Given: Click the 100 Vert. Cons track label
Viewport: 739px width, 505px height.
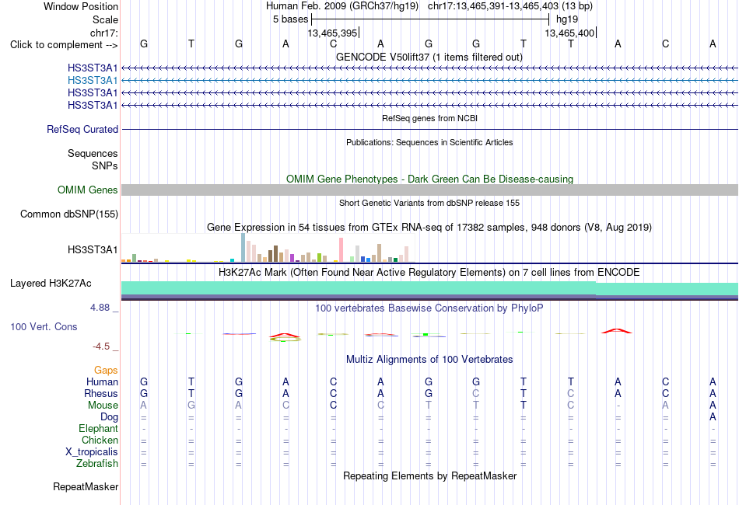Looking at the screenshot, I should tap(44, 326).
